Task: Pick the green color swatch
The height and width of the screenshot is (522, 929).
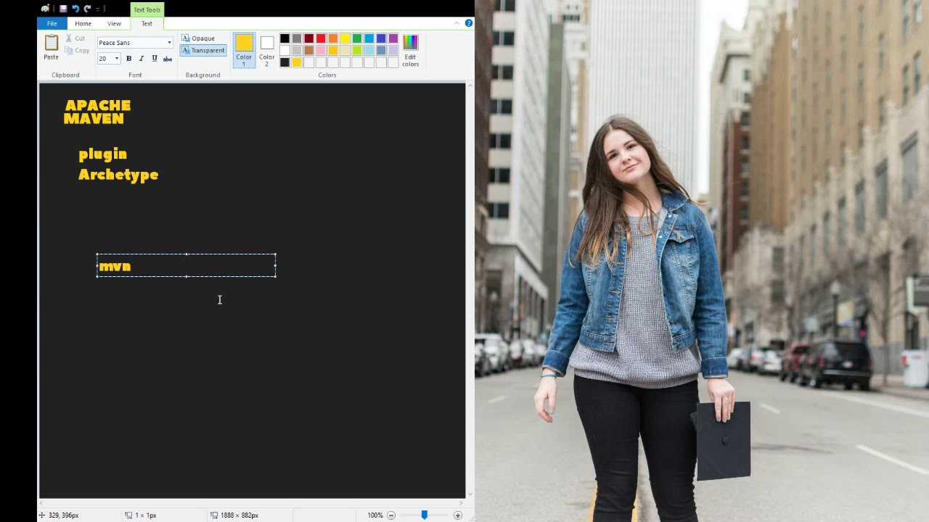Action: tap(357, 38)
